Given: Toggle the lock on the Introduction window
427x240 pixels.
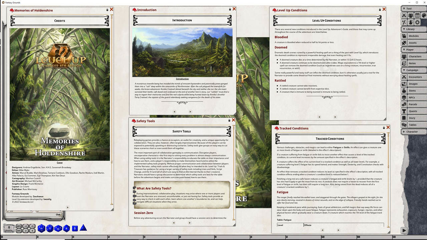Looking at the screenshot, I should [230, 9].
